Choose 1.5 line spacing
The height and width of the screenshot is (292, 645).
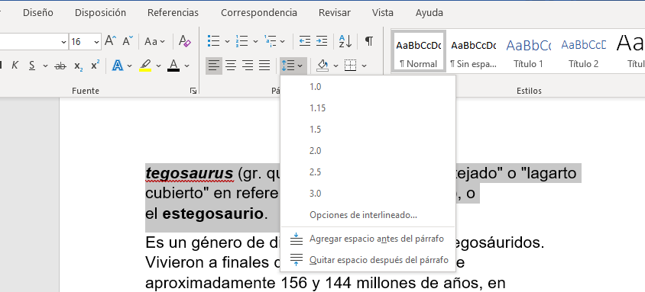368,129
